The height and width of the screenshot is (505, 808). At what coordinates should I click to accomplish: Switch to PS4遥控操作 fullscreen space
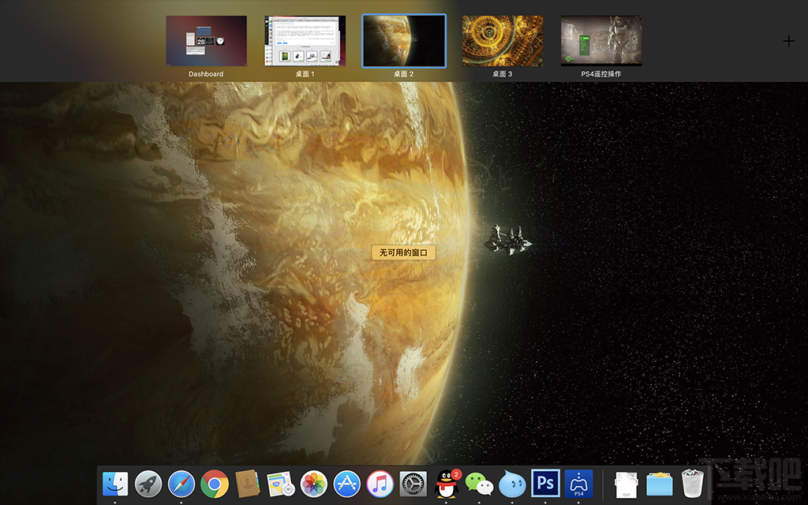coord(601,41)
